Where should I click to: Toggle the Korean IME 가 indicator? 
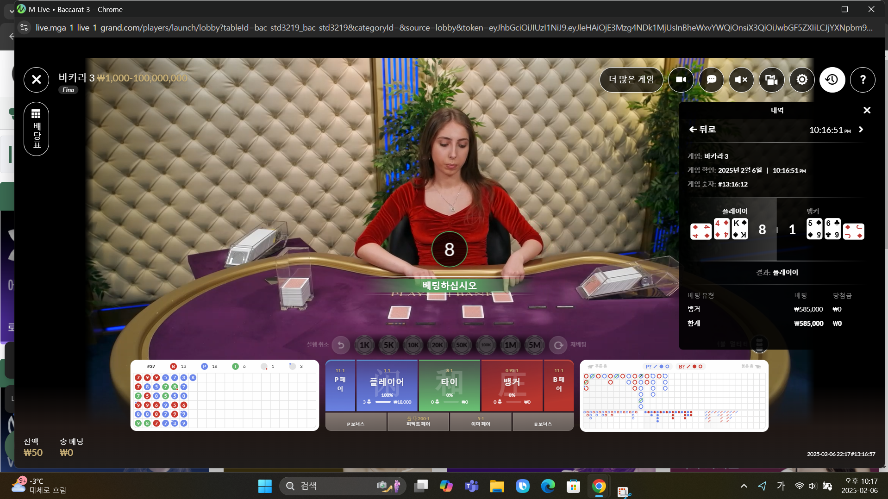tap(781, 486)
